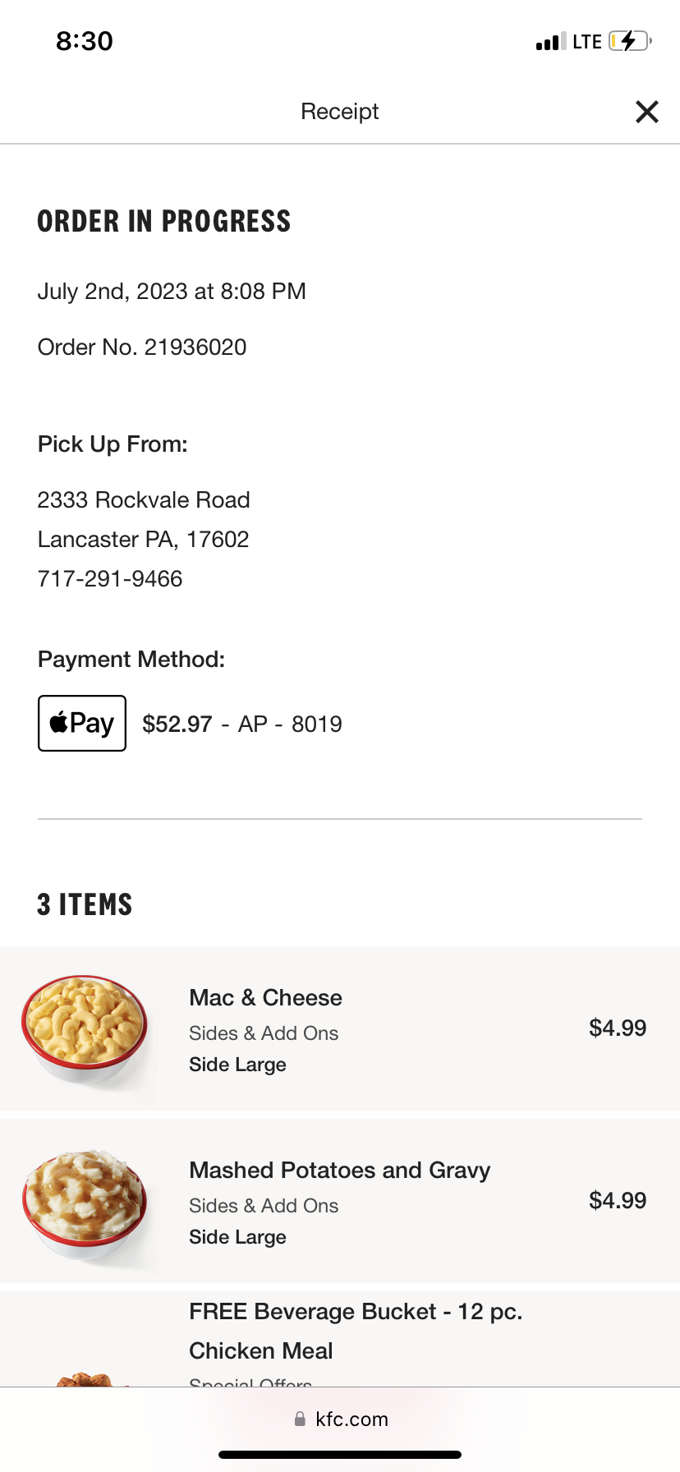The width and height of the screenshot is (680, 1472).
Task: Tap the battery charging status icon
Action: tap(630, 41)
